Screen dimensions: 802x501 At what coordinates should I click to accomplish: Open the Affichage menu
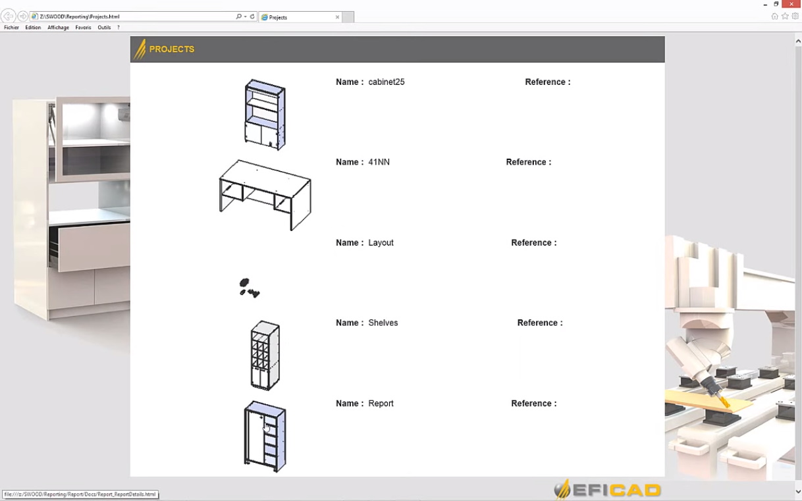coord(58,28)
